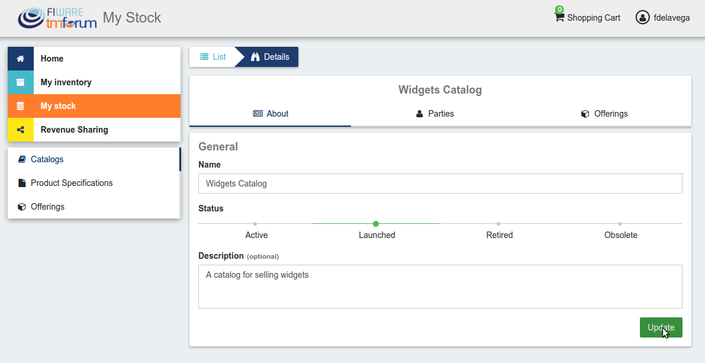Switch to the Parties tab
Viewport: 705px width, 363px height.
click(434, 114)
